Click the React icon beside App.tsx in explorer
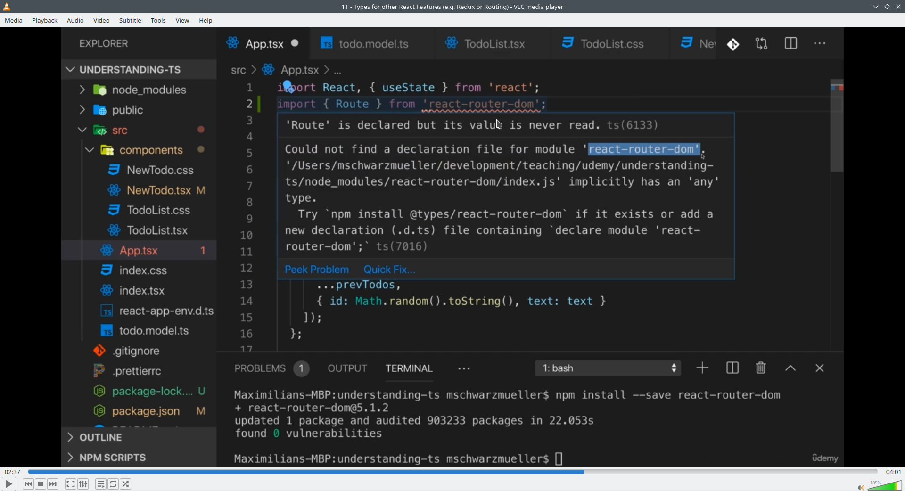This screenshot has width=905, height=491. (107, 250)
